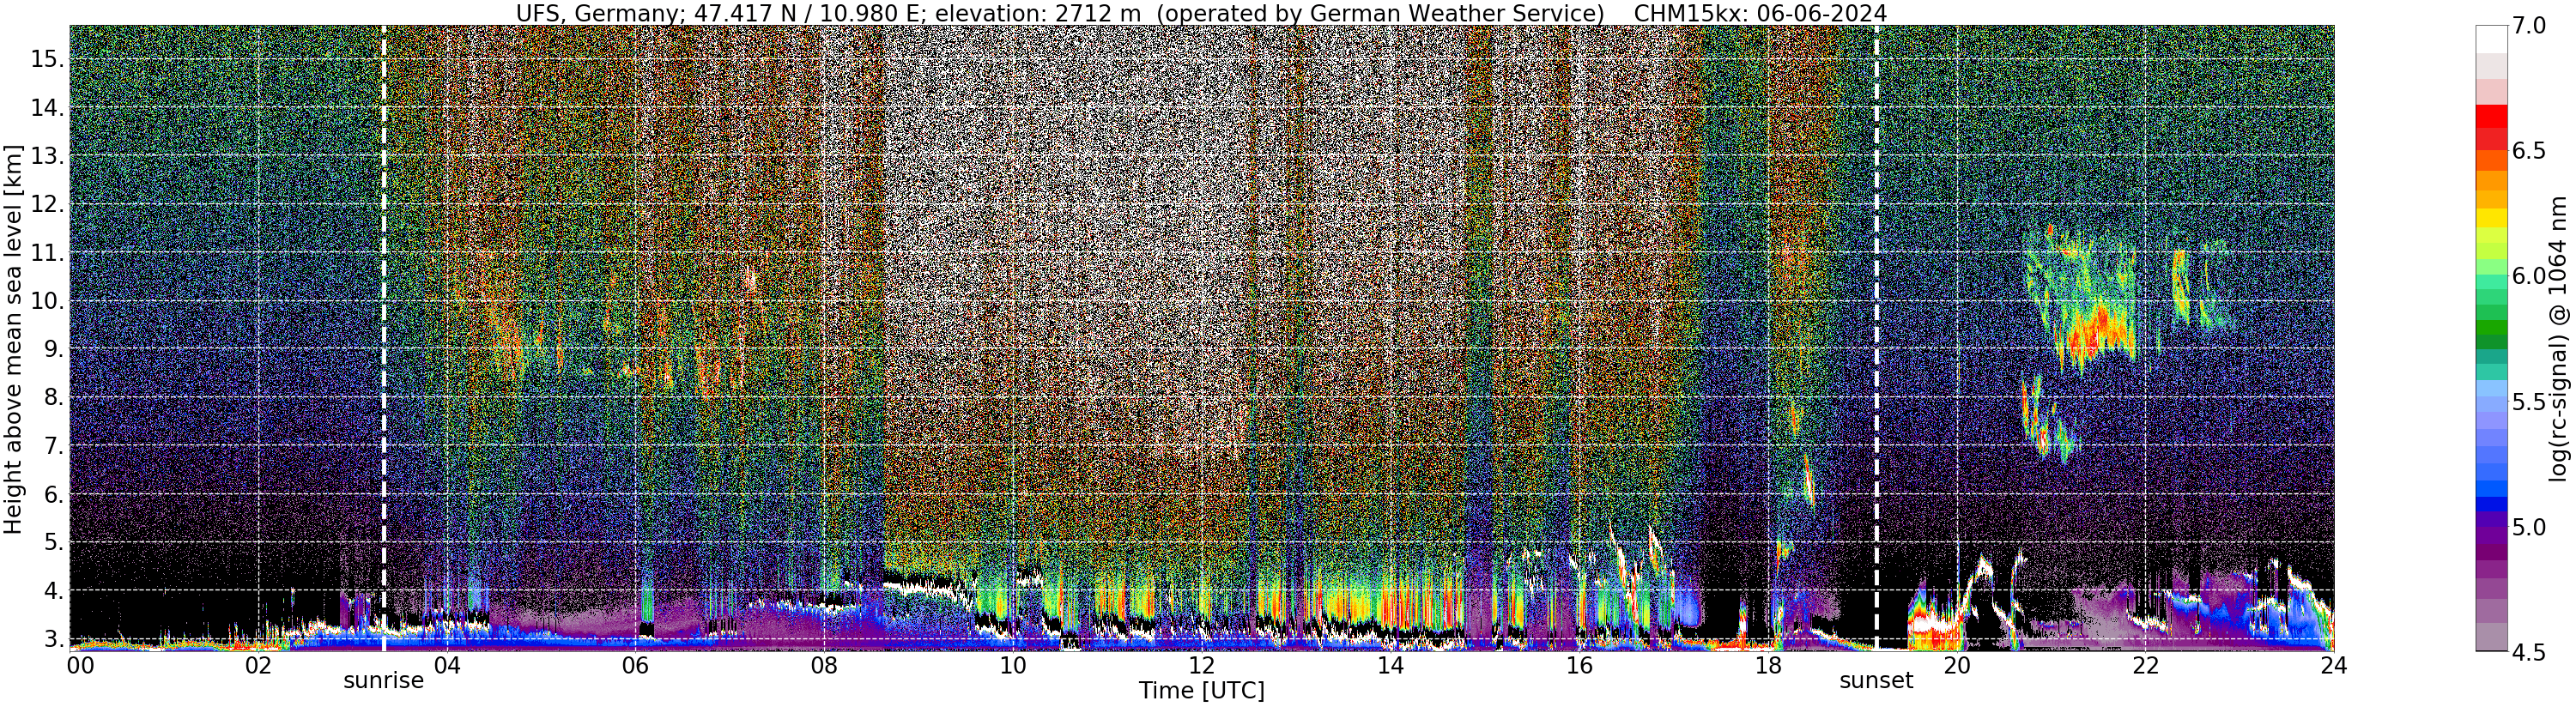Click the x-axis tick label '14'
The image size is (2576, 707).
[1390, 666]
